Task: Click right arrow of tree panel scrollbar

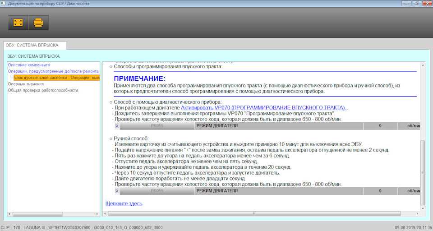Action: coord(97,214)
